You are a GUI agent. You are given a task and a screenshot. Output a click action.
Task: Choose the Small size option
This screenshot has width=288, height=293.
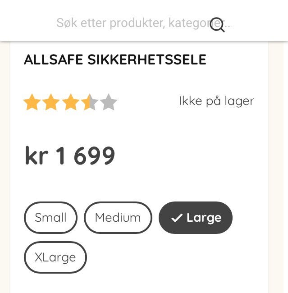click(x=50, y=218)
